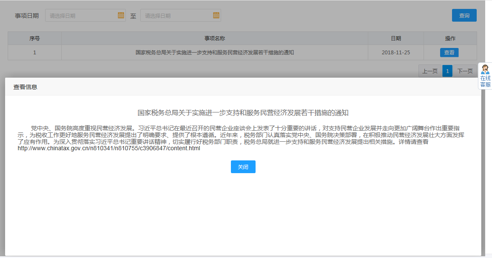Select page number 1 in pagination

(447, 71)
